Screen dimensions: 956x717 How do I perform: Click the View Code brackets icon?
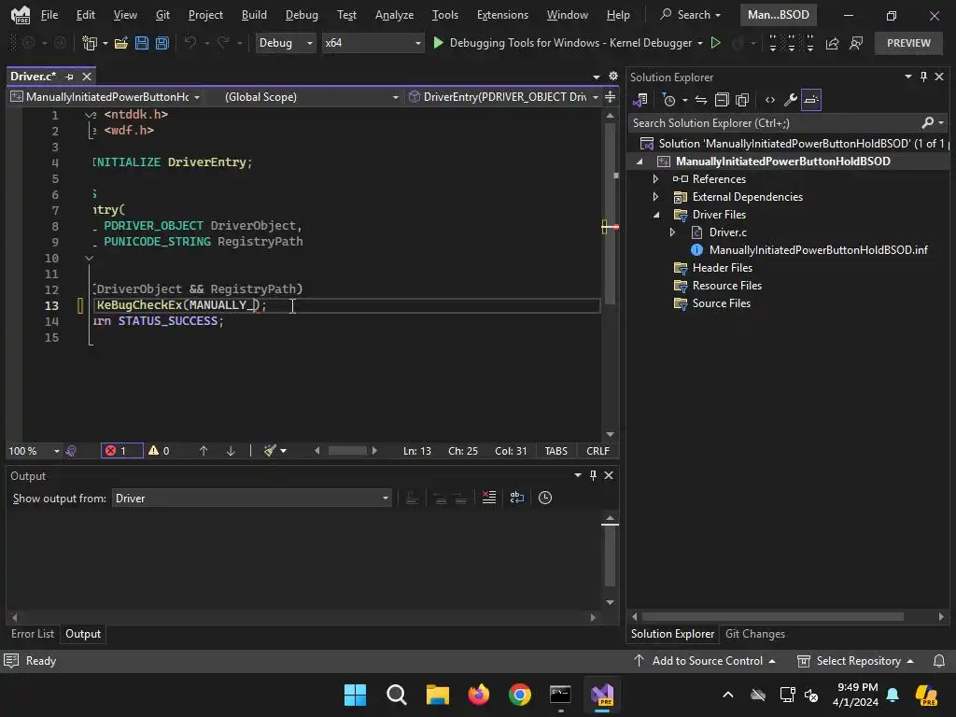(x=770, y=100)
